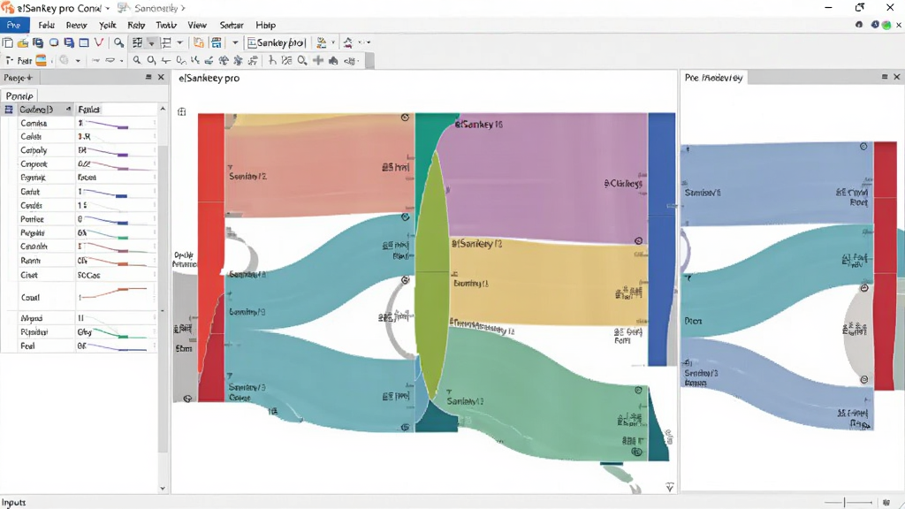Click the teal table layout toolbar icon
This screenshot has height=509, width=905.
(x=217, y=42)
